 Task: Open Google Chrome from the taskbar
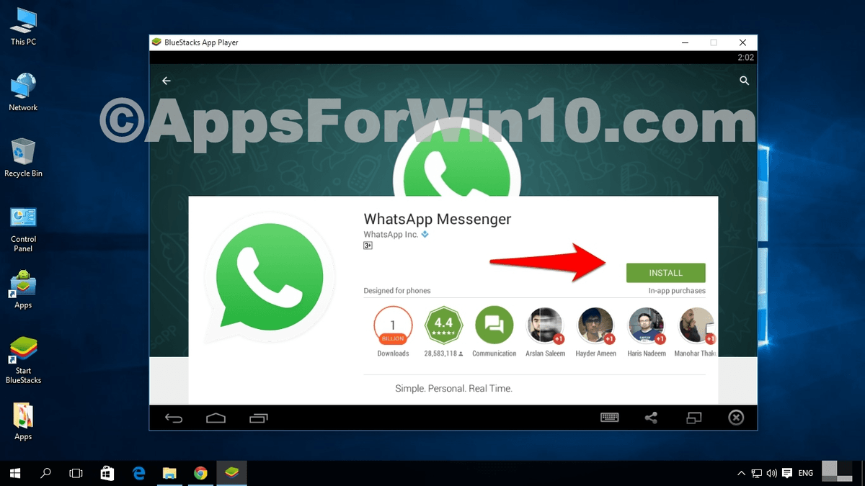click(x=200, y=473)
